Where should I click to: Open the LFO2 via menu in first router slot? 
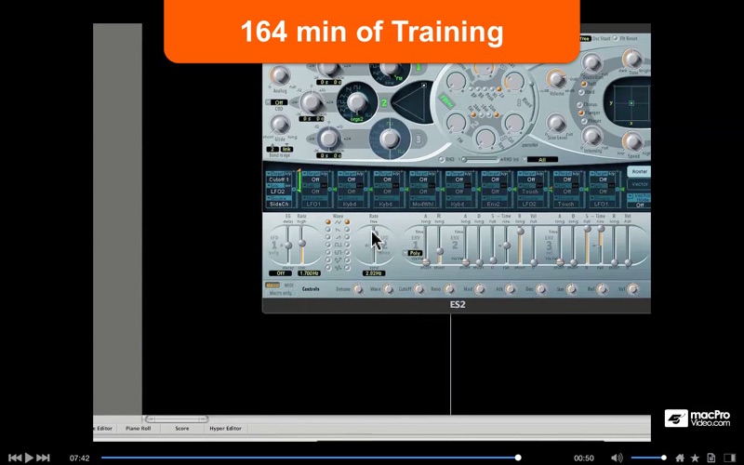(x=277, y=192)
